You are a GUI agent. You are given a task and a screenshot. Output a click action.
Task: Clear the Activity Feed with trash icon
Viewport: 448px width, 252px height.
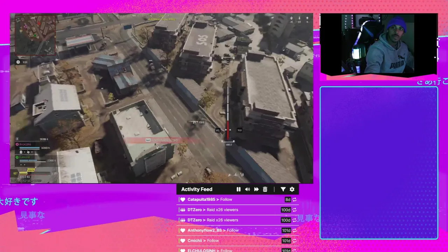coord(265,189)
